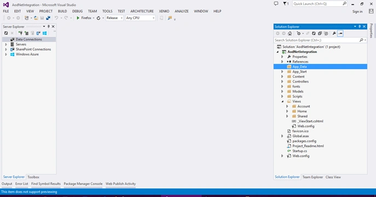Click the Sign in link
Screen dimensions: 376x197
tap(357, 11)
